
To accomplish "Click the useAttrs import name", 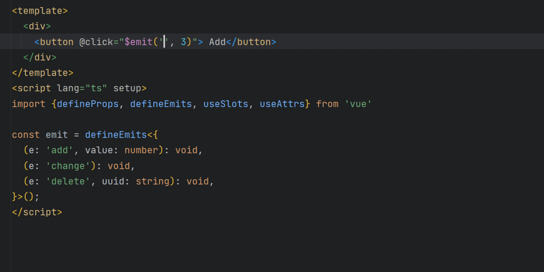I will coord(282,104).
